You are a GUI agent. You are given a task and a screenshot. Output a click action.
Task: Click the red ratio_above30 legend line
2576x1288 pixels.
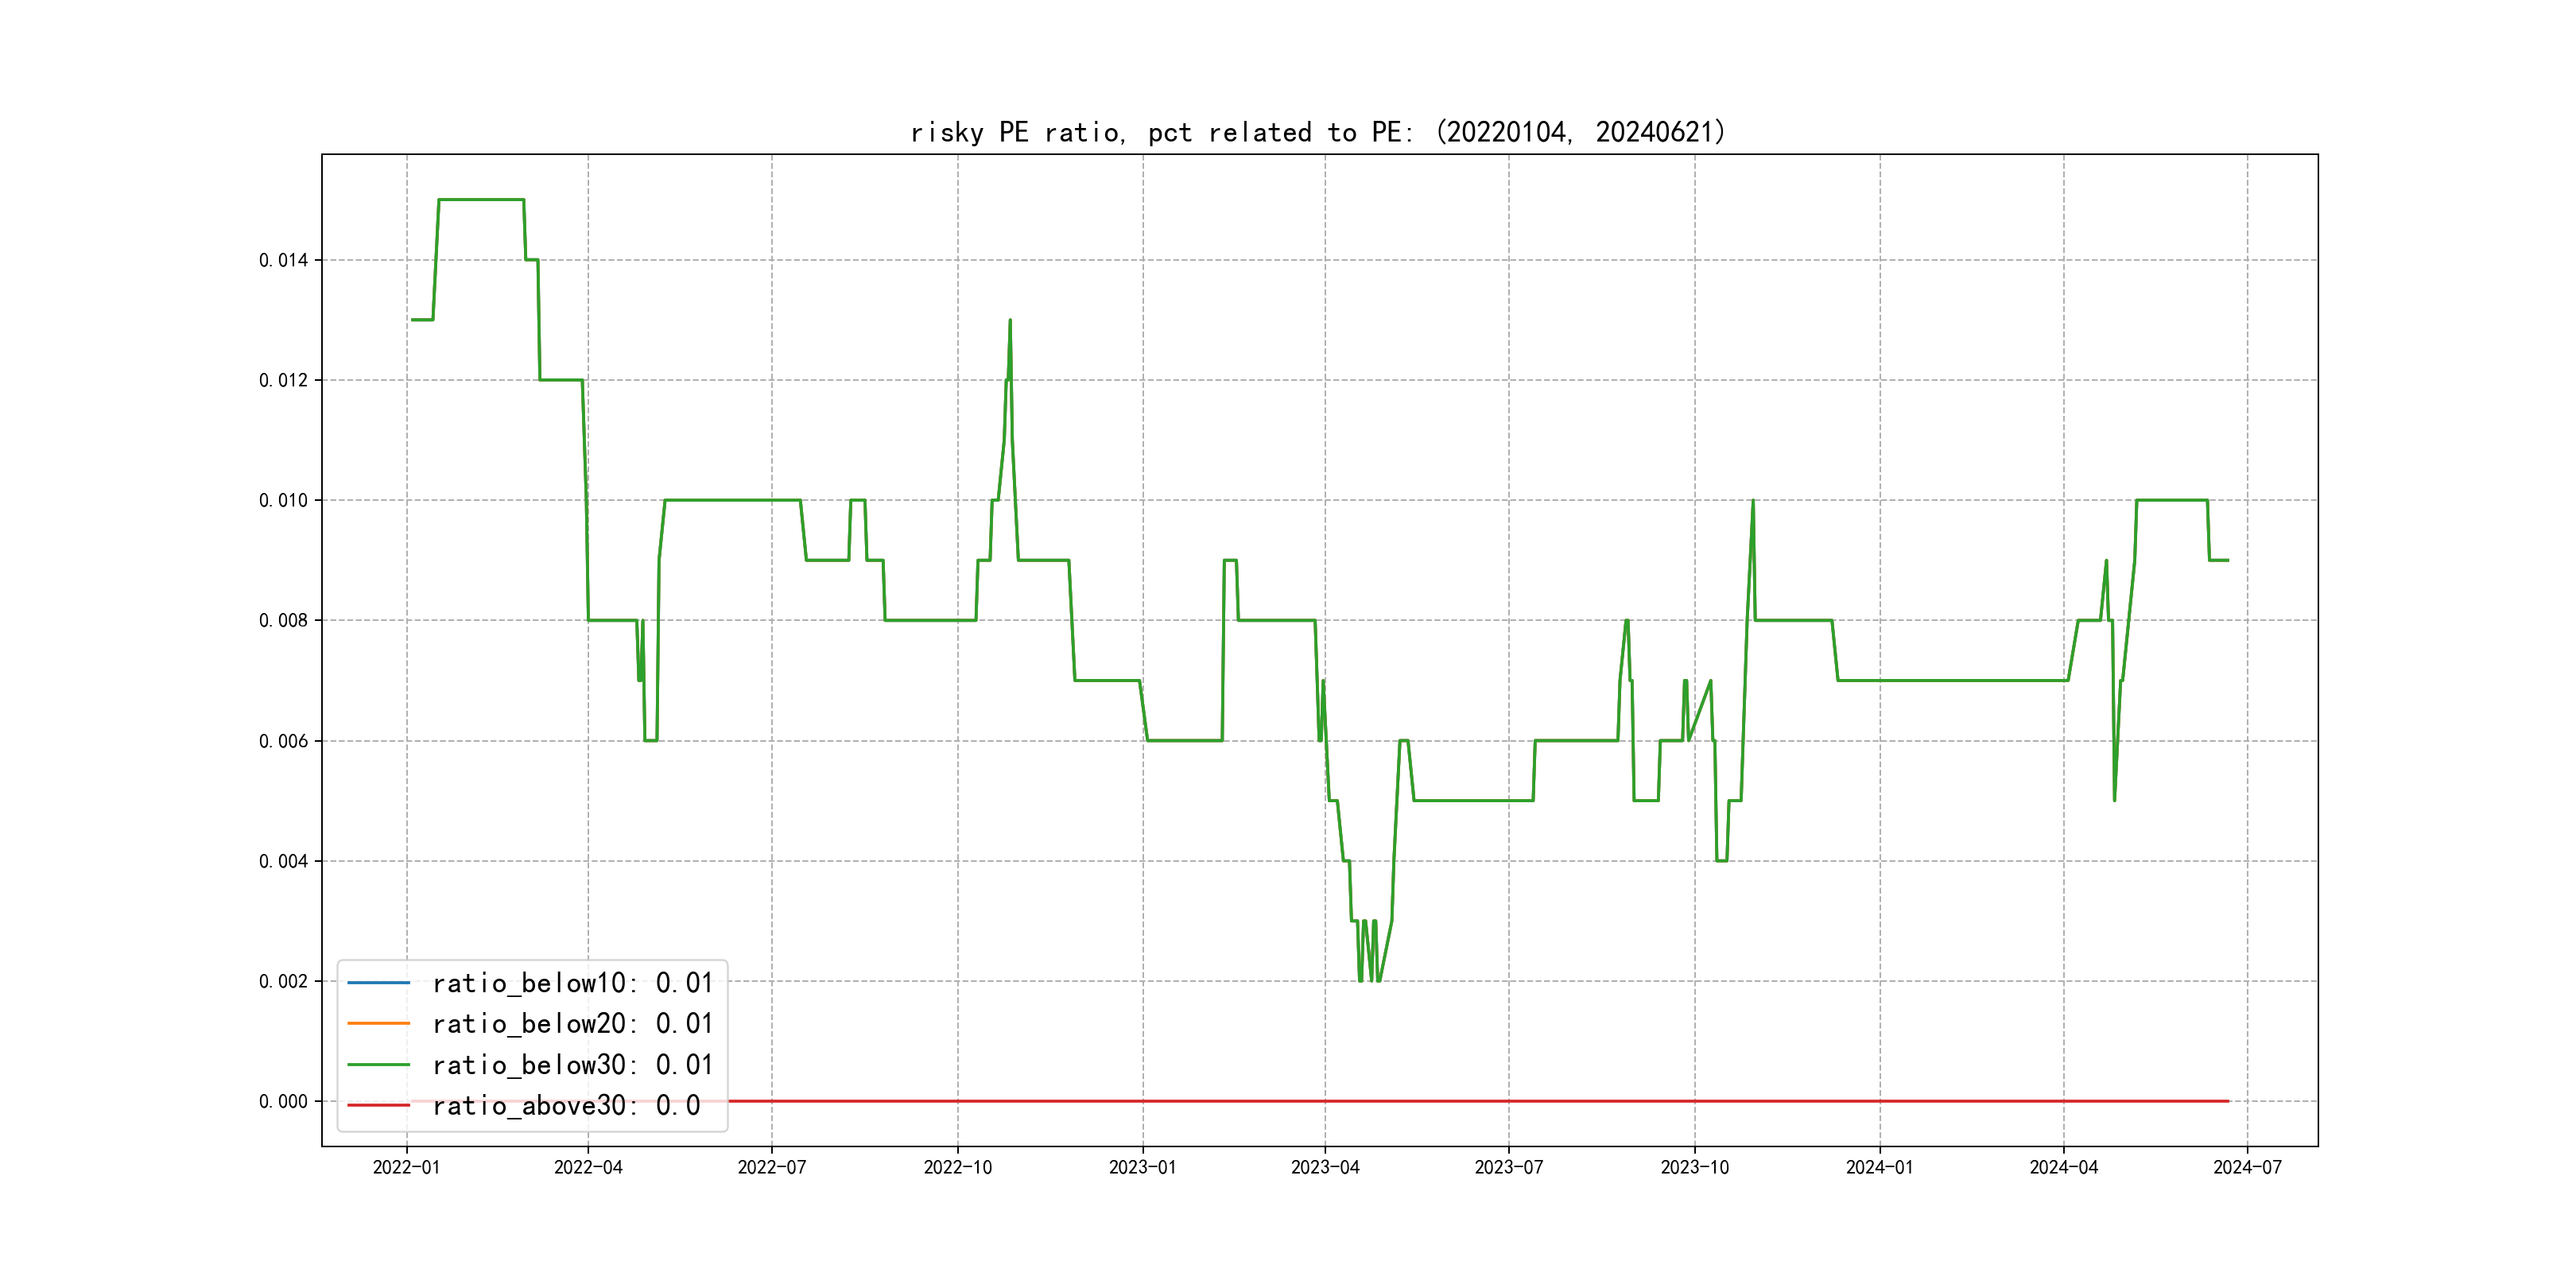pyautogui.click(x=378, y=1105)
